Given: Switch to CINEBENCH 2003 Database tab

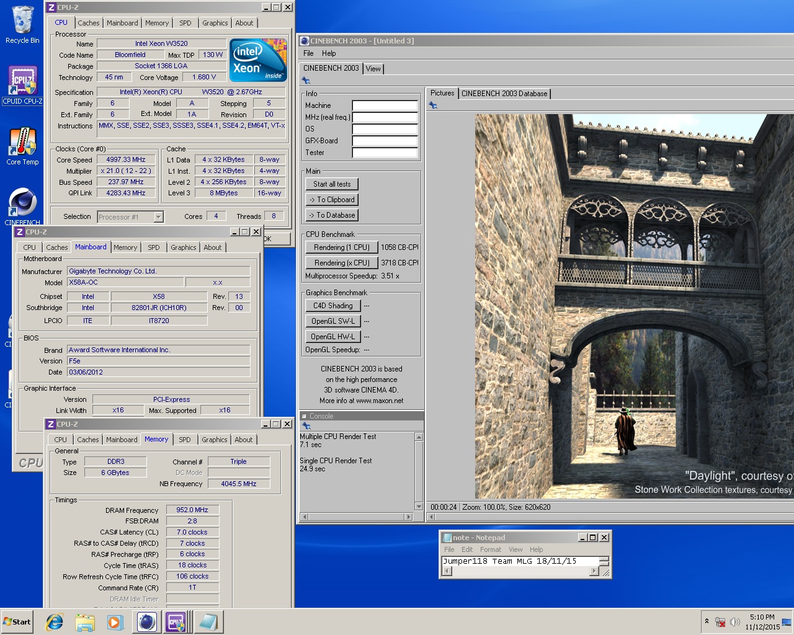Looking at the screenshot, I should click(x=504, y=94).
